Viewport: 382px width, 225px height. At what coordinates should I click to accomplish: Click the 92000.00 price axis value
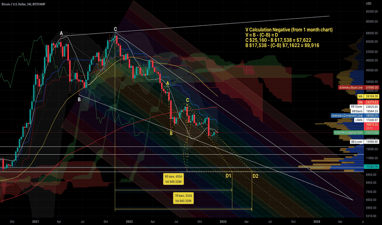click(372, 11)
